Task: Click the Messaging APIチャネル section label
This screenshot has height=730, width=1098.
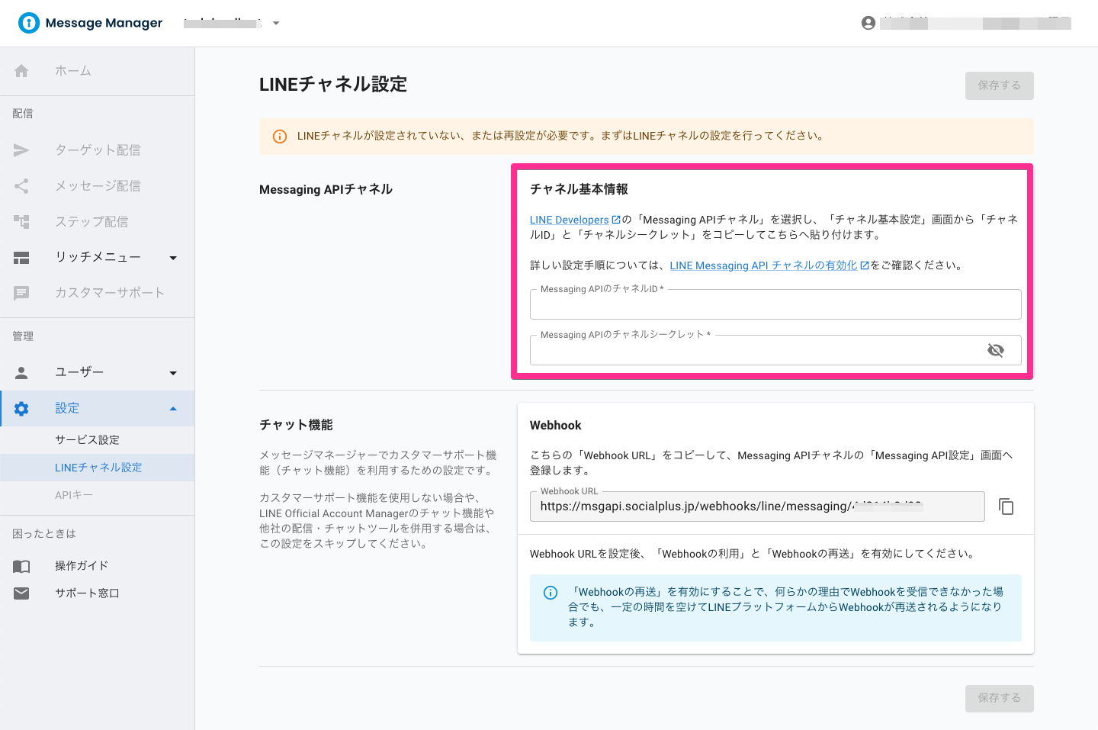Action: [x=326, y=189]
